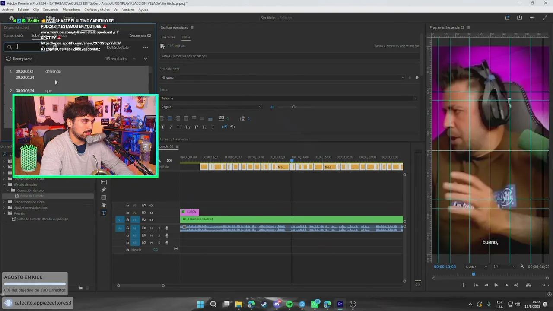Image resolution: width=553 pixels, height=311 pixels.
Task: Right align the subtitle text
Action: [178, 118]
